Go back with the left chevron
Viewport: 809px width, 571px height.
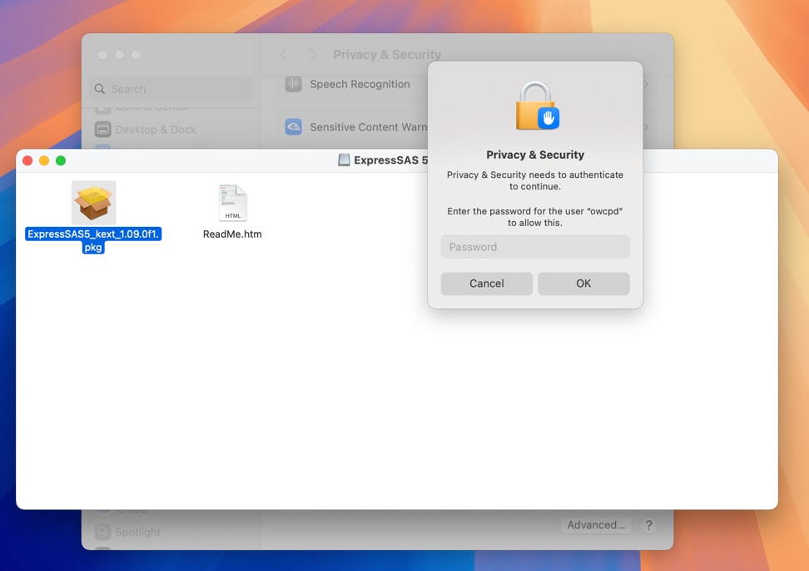click(284, 55)
